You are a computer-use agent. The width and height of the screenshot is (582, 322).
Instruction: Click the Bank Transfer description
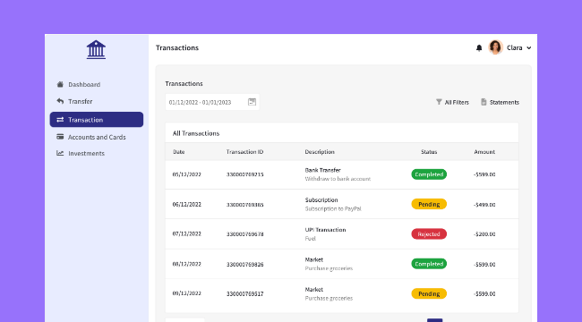point(322,170)
